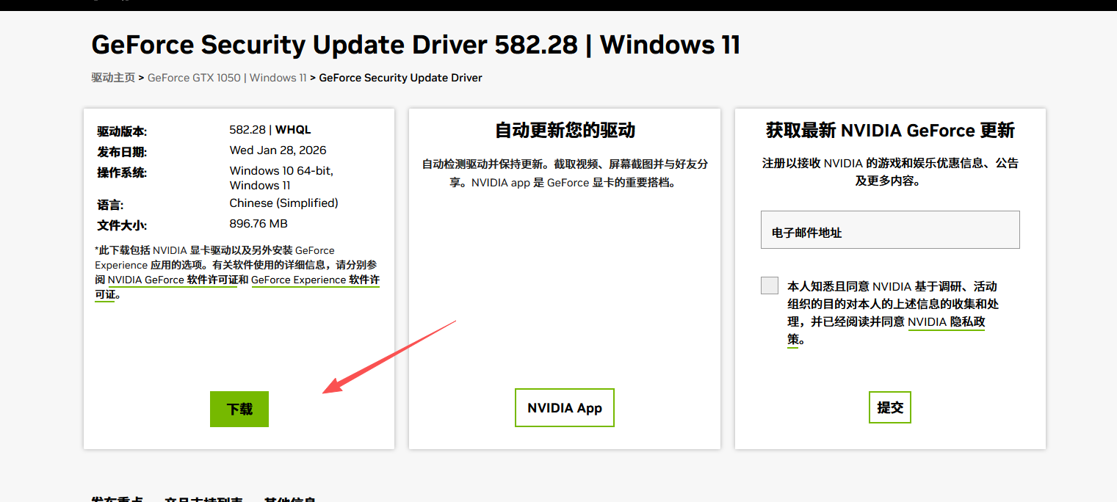Click the 提交 submit button
Image resolution: width=1117 pixels, height=502 pixels.
[890, 407]
